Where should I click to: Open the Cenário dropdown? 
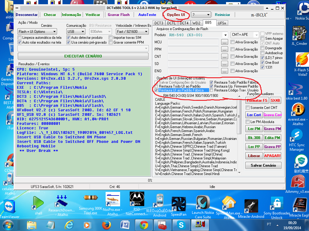pos(37,31)
